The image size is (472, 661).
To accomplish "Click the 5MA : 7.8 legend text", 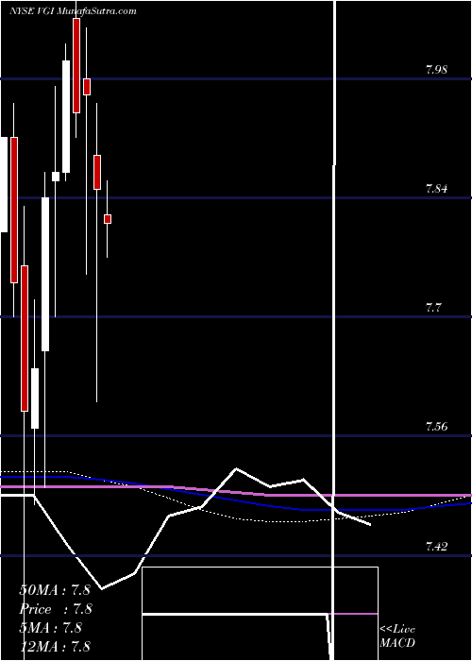I will pos(51,628).
